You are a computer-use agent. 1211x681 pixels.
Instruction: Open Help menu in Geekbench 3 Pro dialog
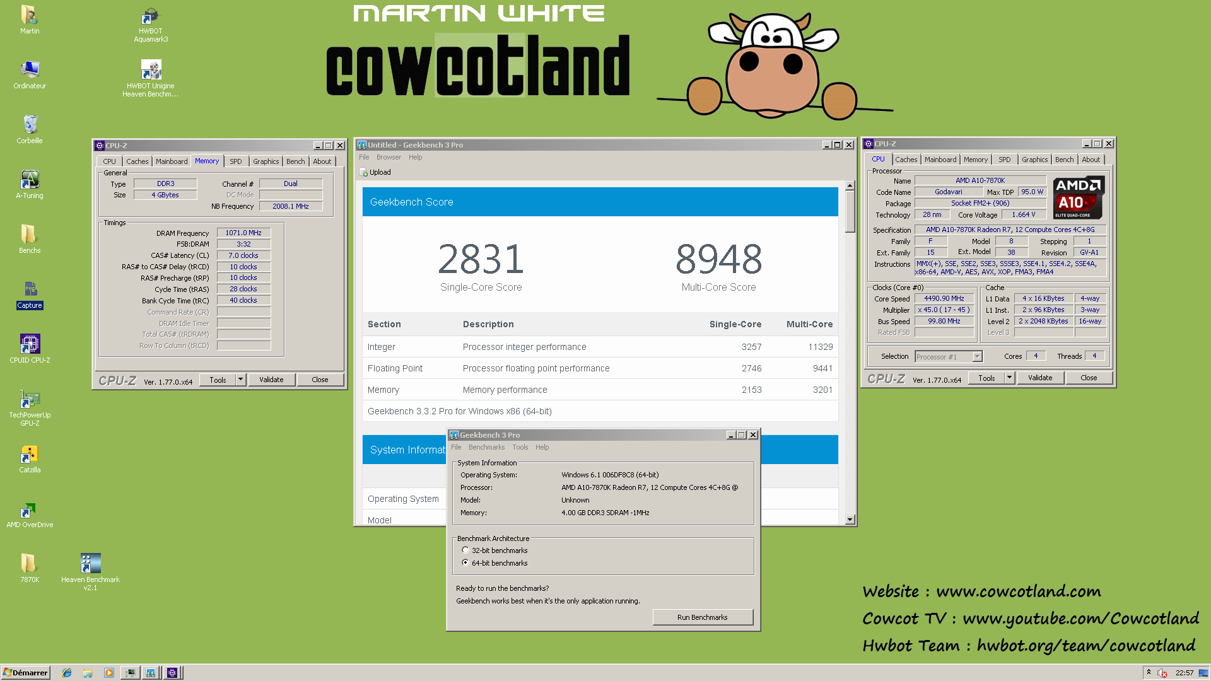tap(542, 447)
